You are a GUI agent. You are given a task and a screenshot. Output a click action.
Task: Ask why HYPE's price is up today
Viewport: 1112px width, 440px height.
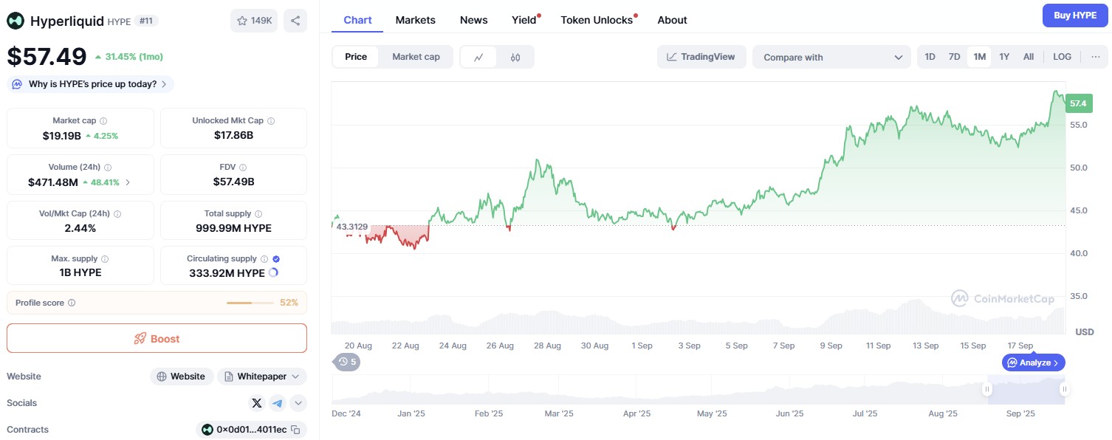pos(90,84)
